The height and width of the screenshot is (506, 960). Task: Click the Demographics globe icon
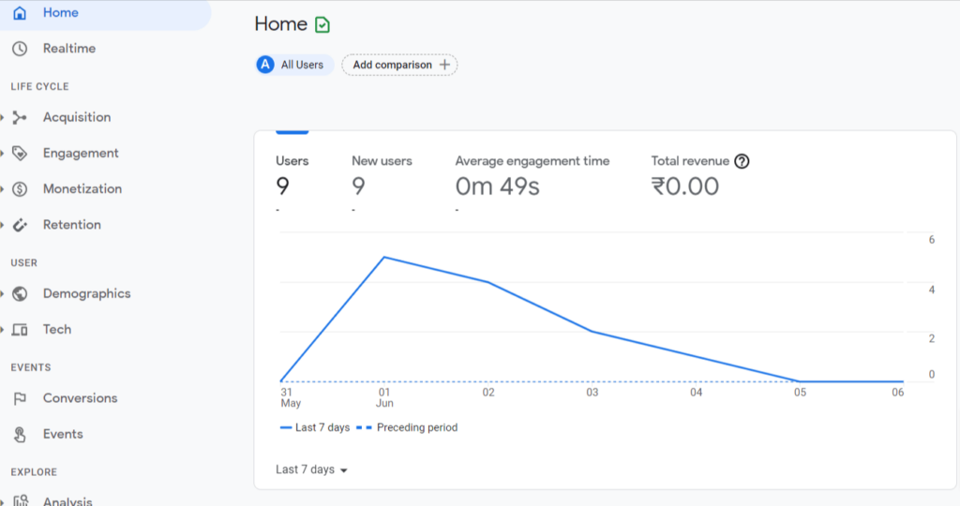click(x=20, y=293)
